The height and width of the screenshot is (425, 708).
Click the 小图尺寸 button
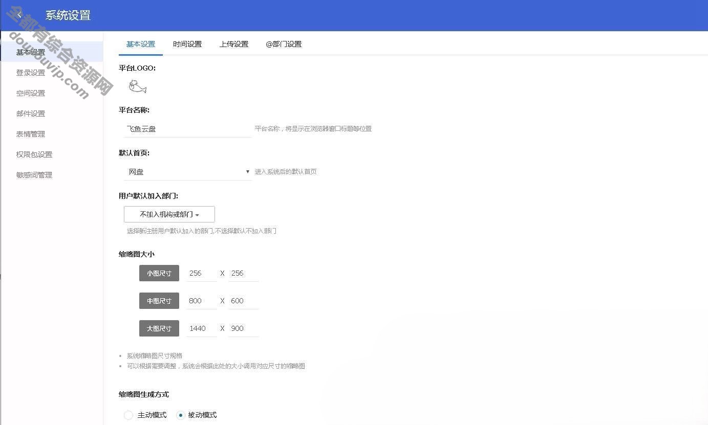click(x=159, y=273)
